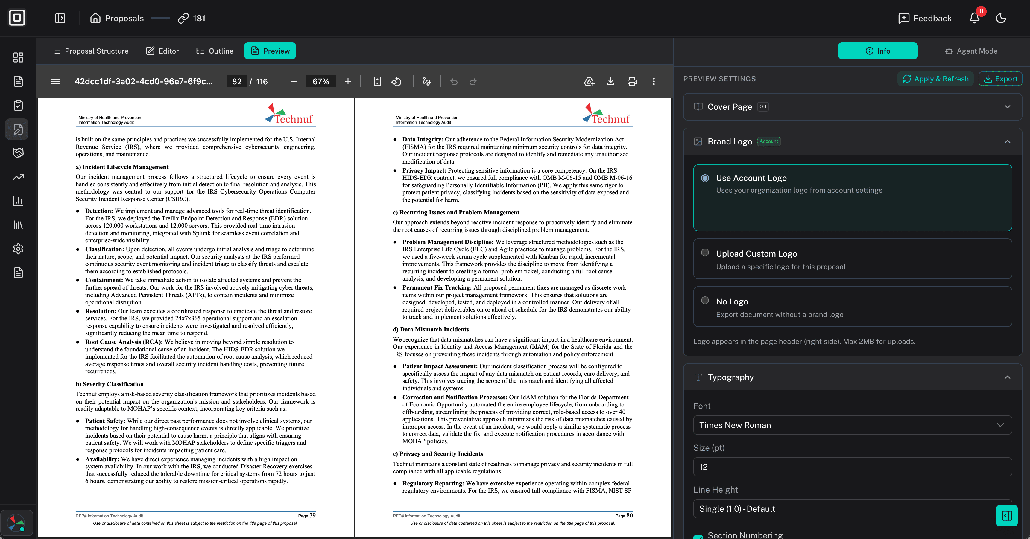Viewport: 1030px width, 539px height.
Task: Click the Cover Page Off badge
Action: point(763,107)
